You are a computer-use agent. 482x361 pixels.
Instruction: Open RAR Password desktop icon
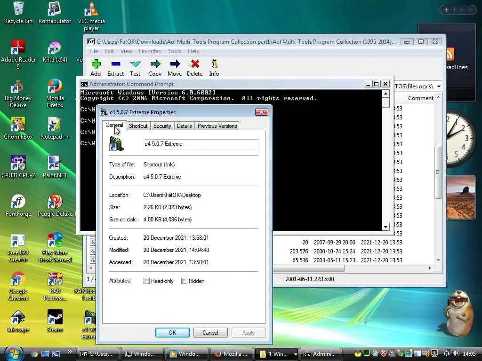(x=55, y=286)
